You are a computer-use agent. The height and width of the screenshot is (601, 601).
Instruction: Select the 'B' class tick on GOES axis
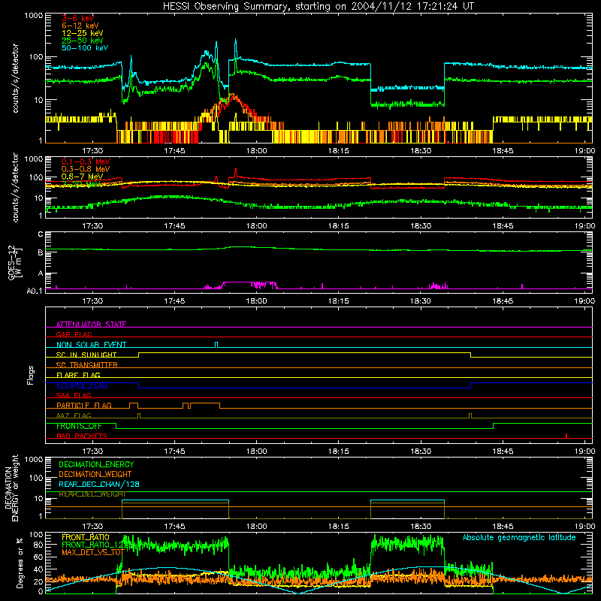click(x=41, y=252)
